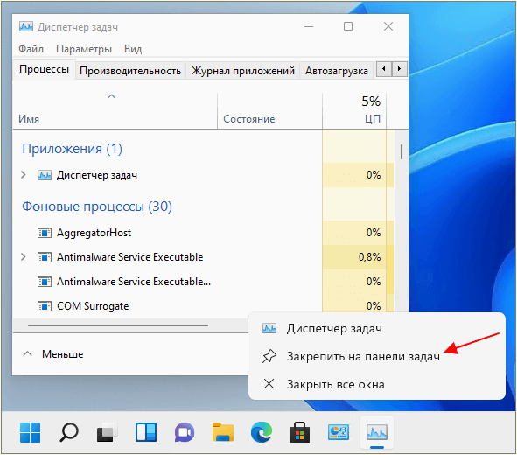Click the vertical scrollbar of process list

point(402,151)
